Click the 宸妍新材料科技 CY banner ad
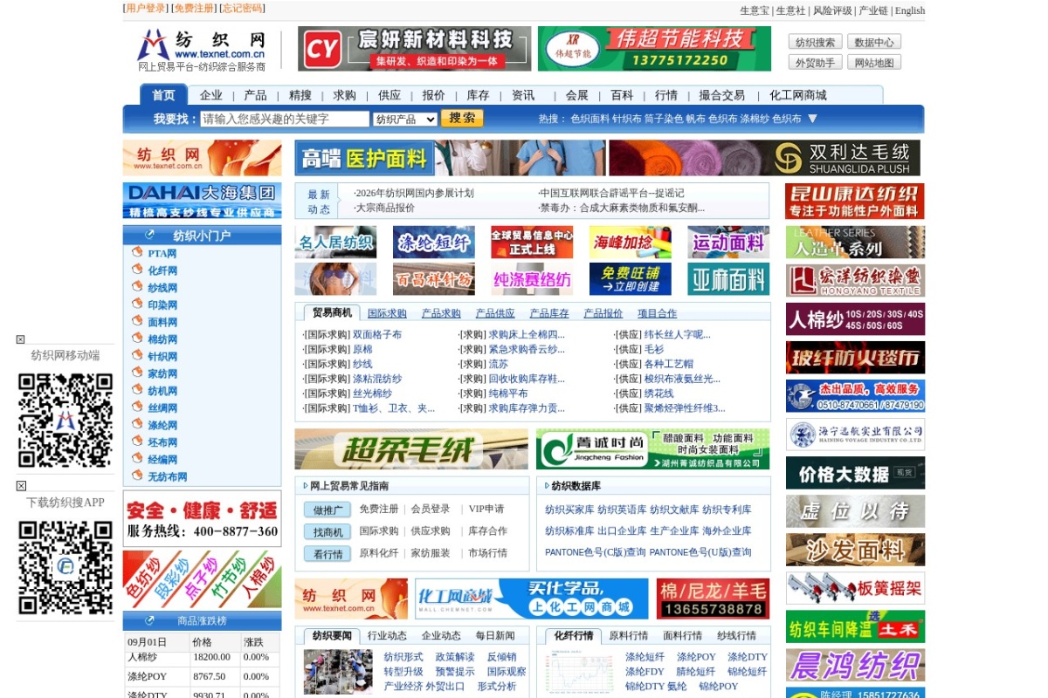Viewport: 1048px width, 698px height. [x=414, y=49]
